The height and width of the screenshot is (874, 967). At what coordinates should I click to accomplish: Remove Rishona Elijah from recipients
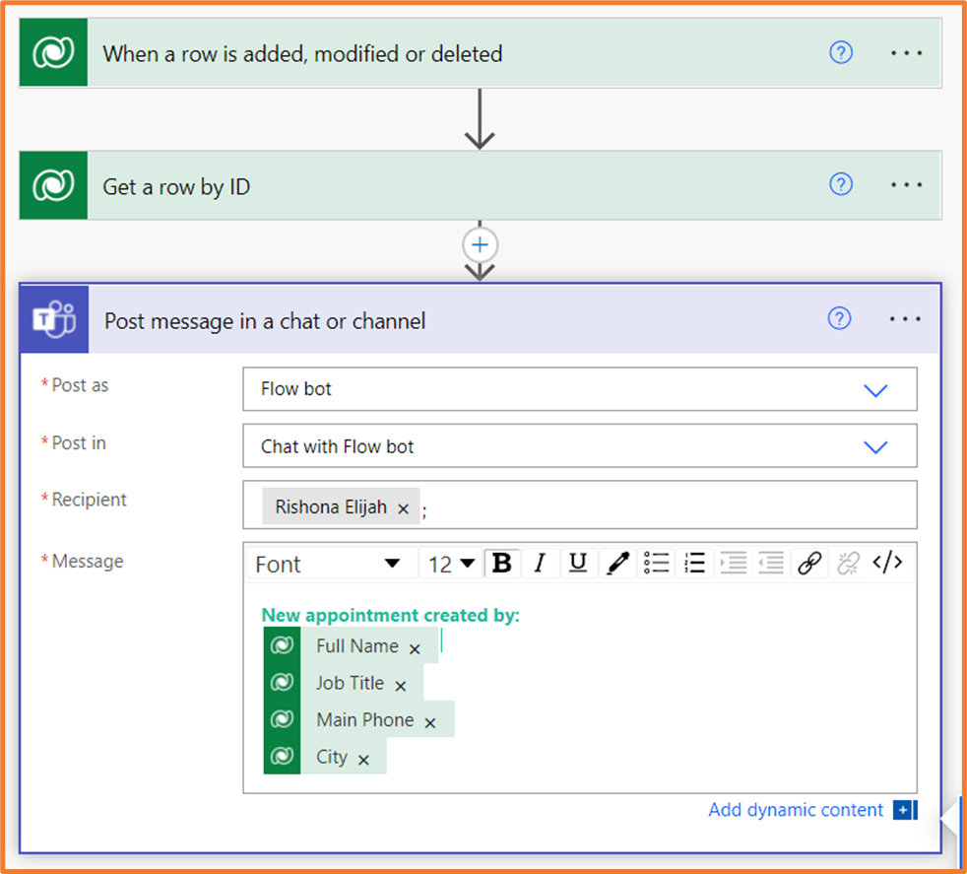(405, 505)
